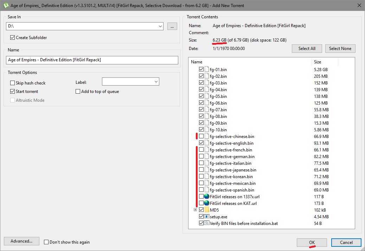Open the Save In path dropdown
Screen dimensions: 365x251
[160, 26]
